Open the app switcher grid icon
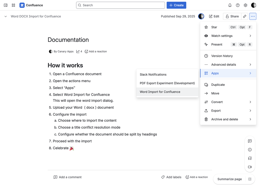 [14, 5]
